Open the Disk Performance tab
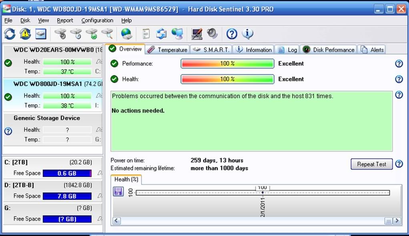The image size is (409, 236). point(329,50)
